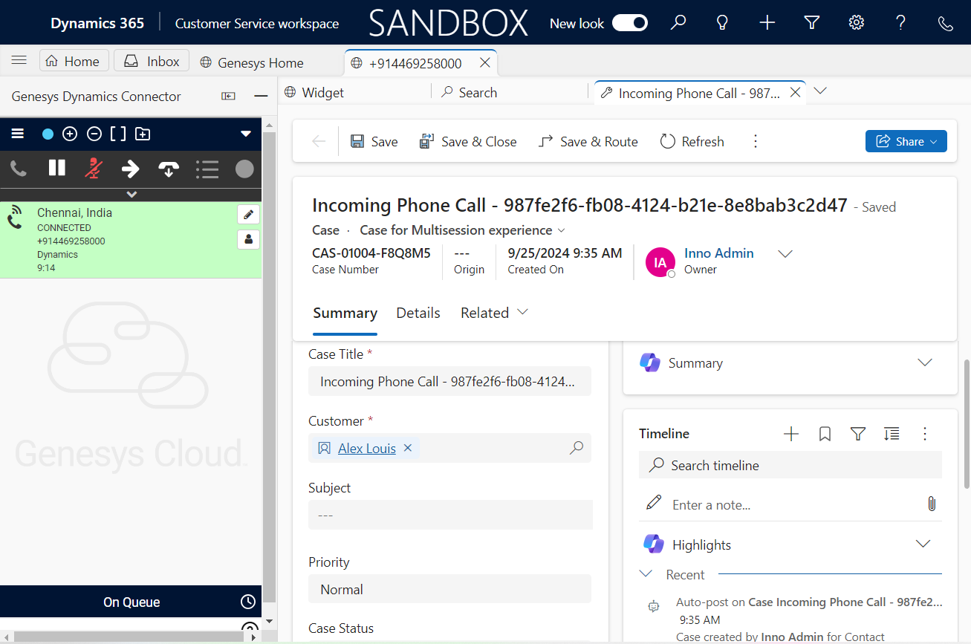The image size is (971, 644).
Task: Click the person icon on the Chennai interaction
Action: tap(248, 239)
